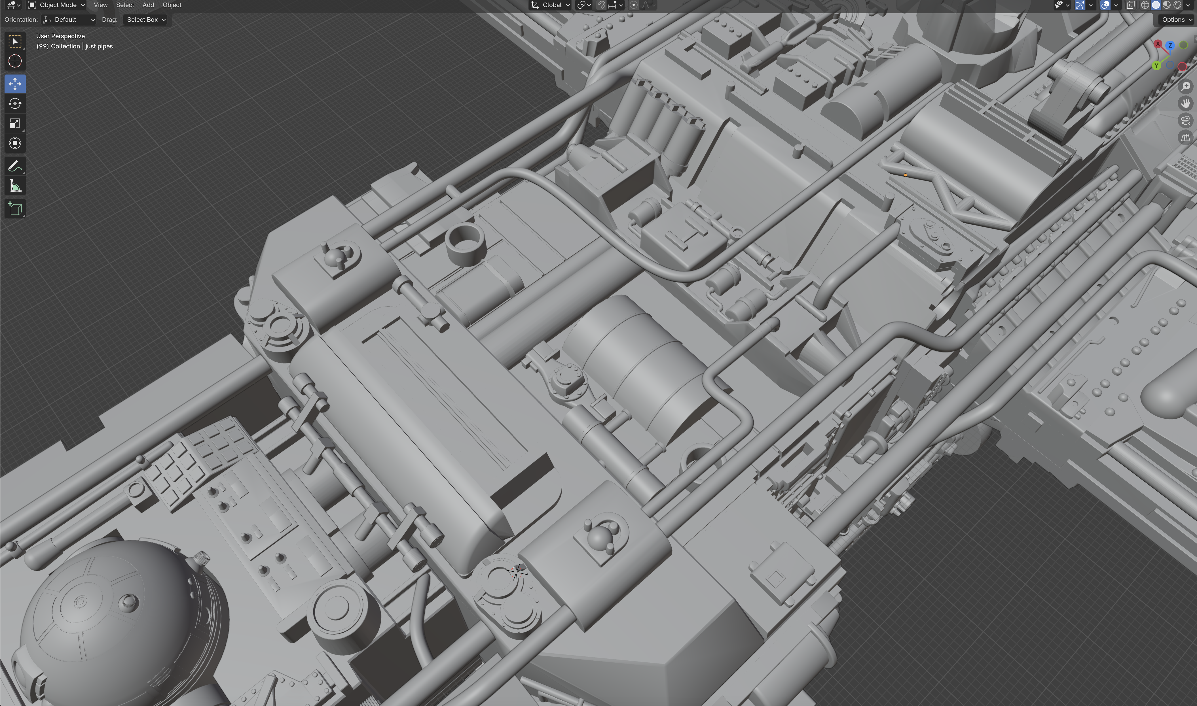Click the Zoom view magnifier button
Viewport: 1197px width, 706px height.
pos(1186,86)
